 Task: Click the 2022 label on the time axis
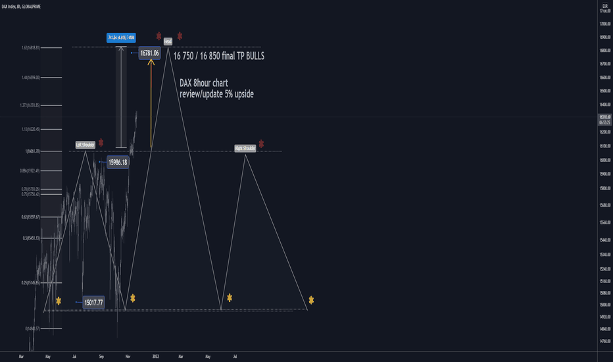pyautogui.click(x=156, y=357)
